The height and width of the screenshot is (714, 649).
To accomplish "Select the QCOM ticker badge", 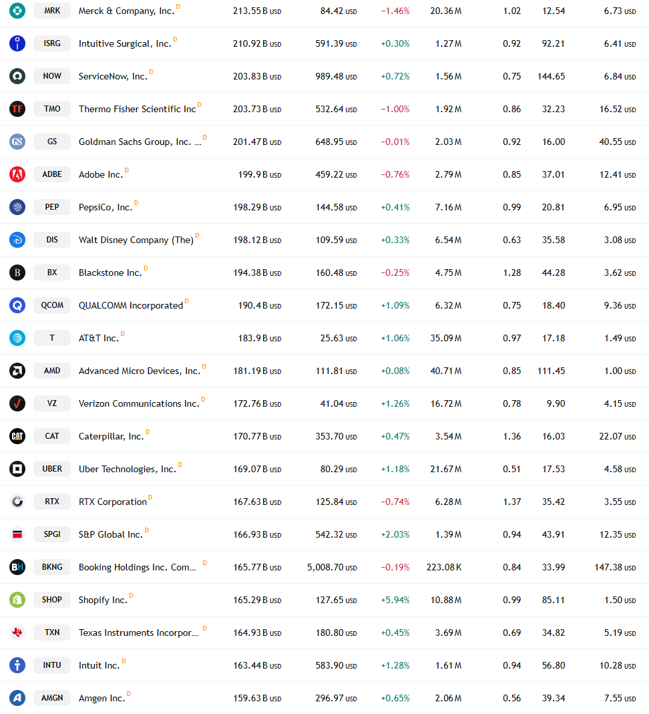I will [x=52, y=305].
